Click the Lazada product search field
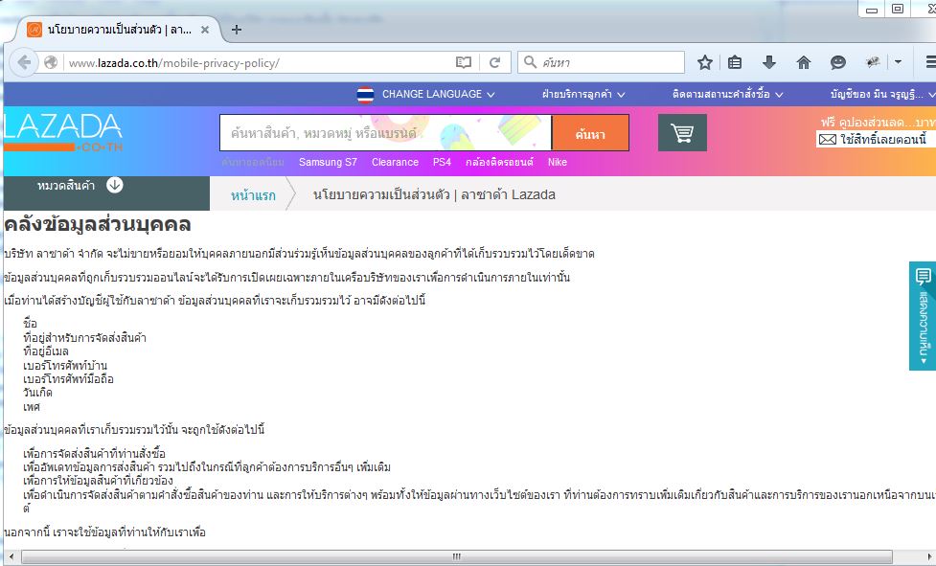This screenshot has height=566, width=936. tap(385, 132)
